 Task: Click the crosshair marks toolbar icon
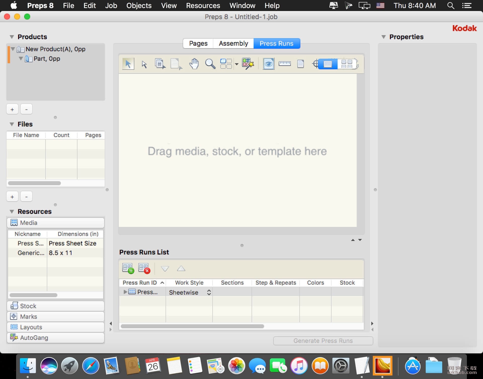[315, 64]
